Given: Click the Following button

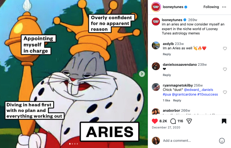Looking at the screenshot, I should [x=211, y=7].
